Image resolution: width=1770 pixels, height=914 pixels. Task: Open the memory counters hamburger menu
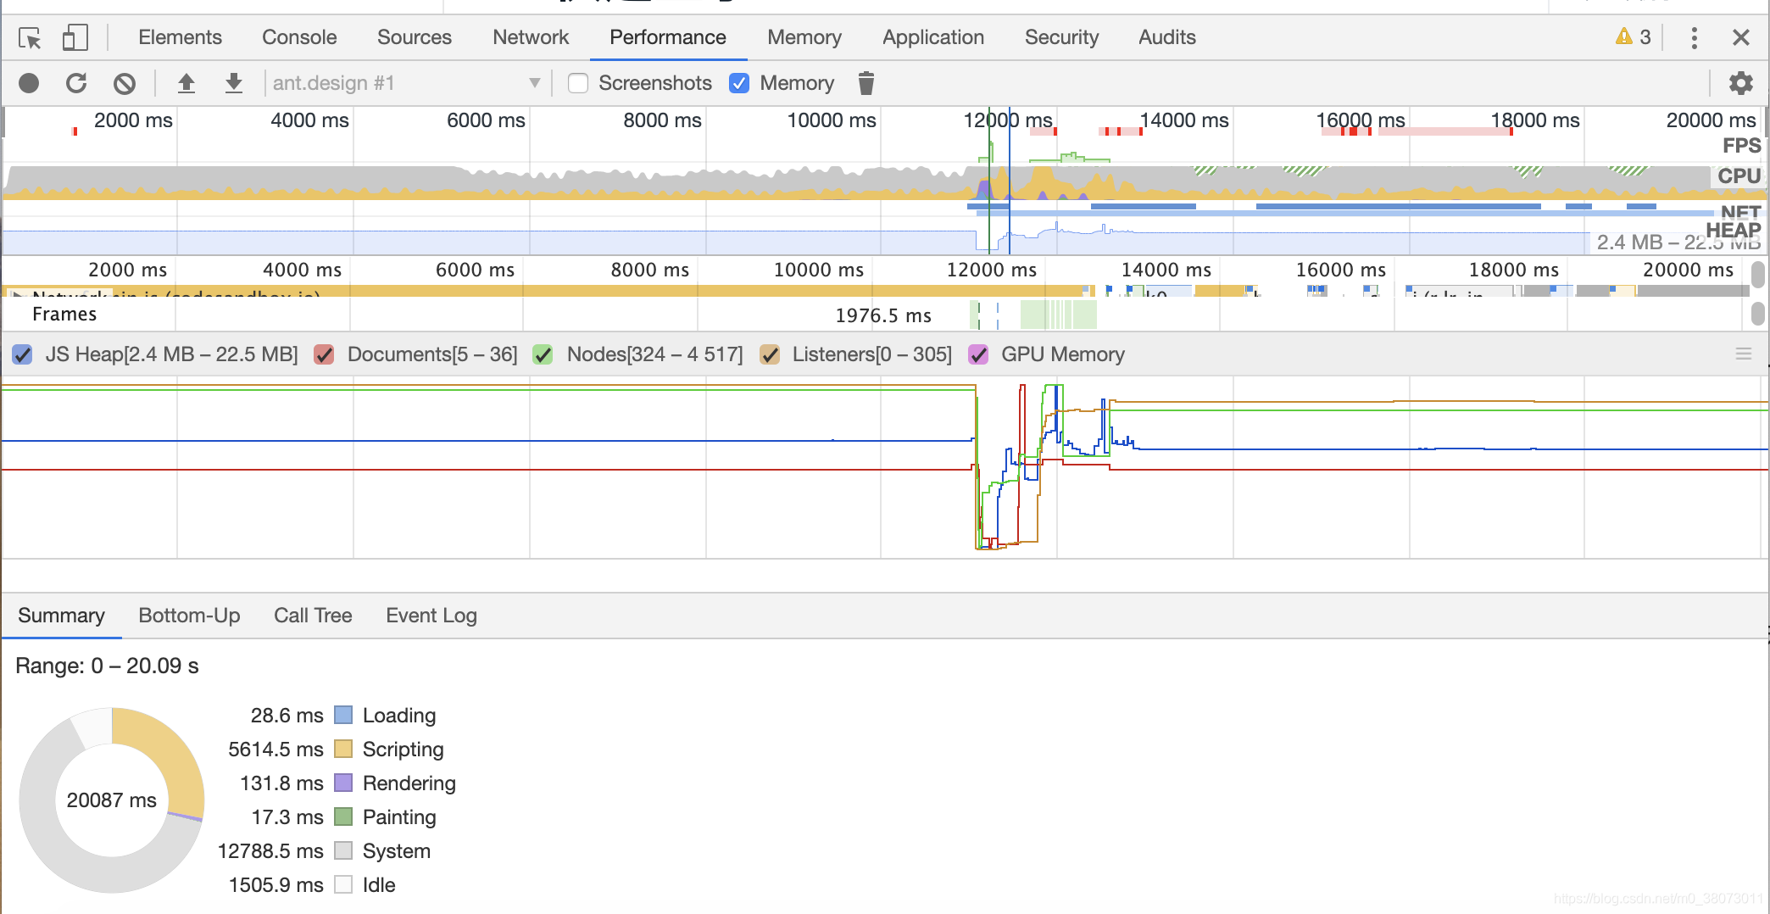(1744, 354)
